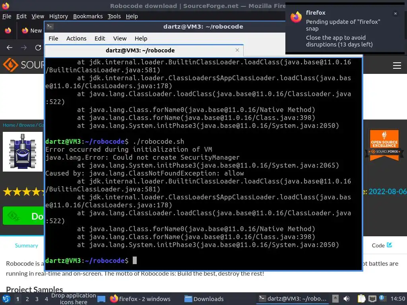Select the New tab in Firefox
The width and height of the screenshot is (407, 305).
[31, 31]
